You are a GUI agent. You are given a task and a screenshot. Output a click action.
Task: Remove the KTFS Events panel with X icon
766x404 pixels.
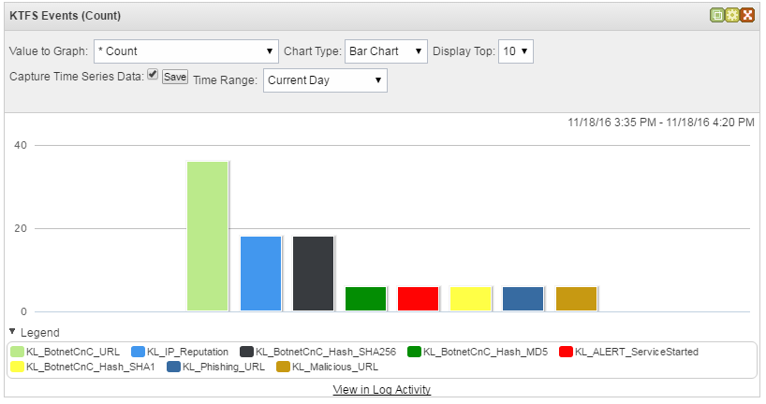(x=746, y=15)
